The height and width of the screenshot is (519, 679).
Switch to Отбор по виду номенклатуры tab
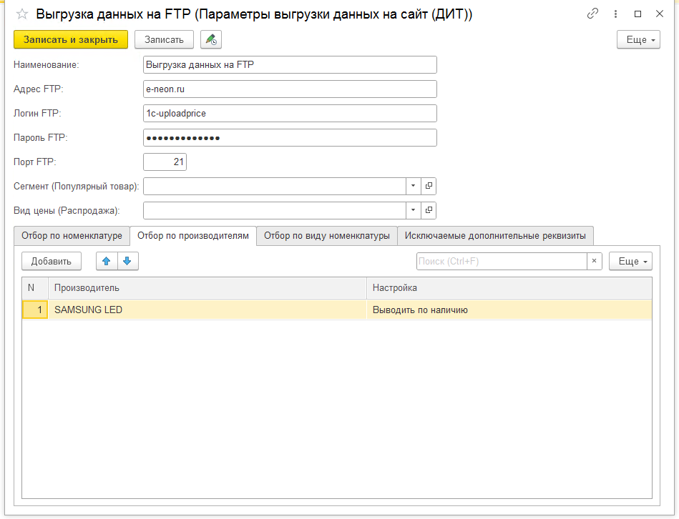click(x=326, y=235)
